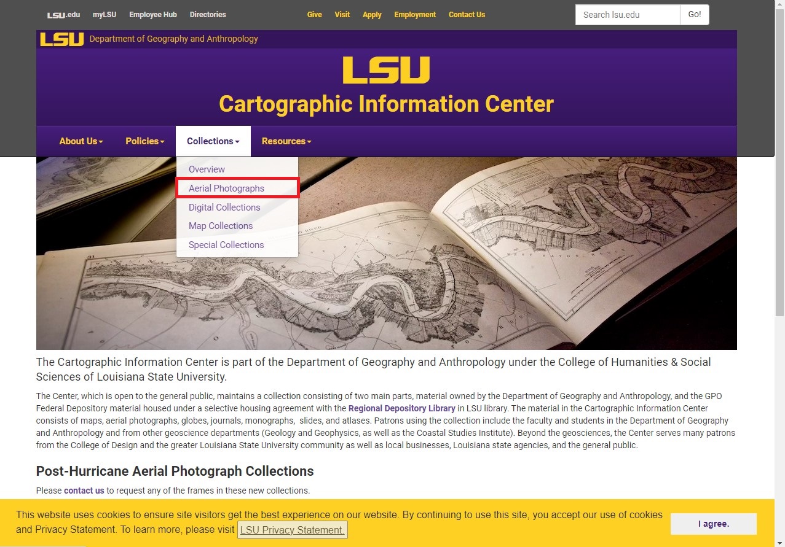Image resolution: width=785 pixels, height=547 pixels.
Task: Go to Directories
Action: click(208, 15)
